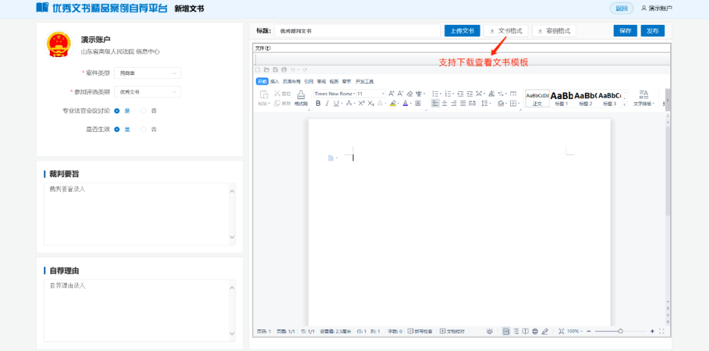Save document via quick toolbar disk icon
This screenshot has width=709, height=351.
click(x=275, y=70)
